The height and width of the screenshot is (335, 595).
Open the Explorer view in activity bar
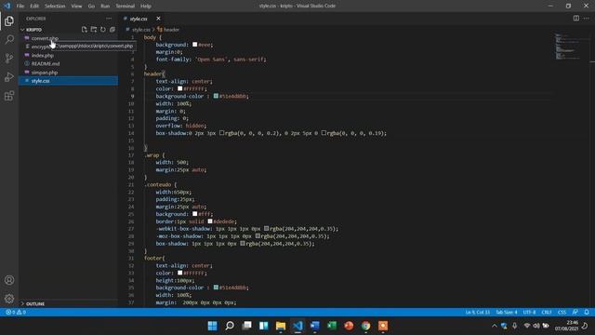(9, 20)
